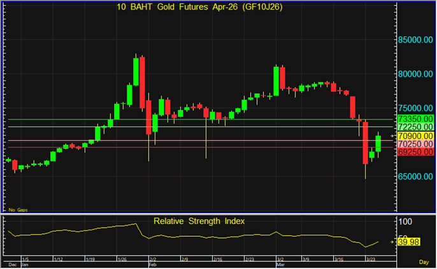
Task: Click the 100 level on RSI axis
Action: coord(406,221)
